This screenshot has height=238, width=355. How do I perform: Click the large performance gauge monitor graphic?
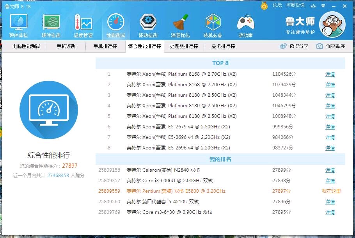[x=49, y=110]
